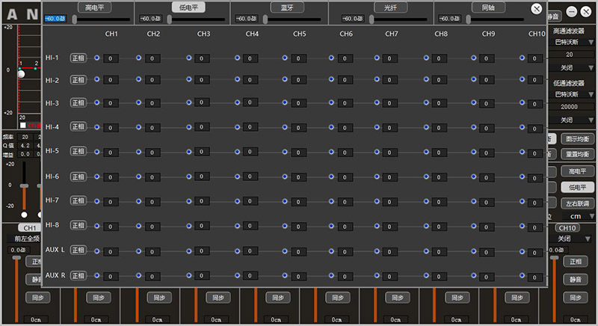598x326 pixels.
Task: Click the AUX R to CH6 routing knob
Action: [x=331, y=276]
